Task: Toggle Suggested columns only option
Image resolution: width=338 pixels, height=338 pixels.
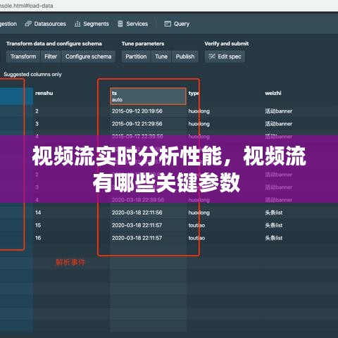Action: pyautogui.click(x=32, y=75)
